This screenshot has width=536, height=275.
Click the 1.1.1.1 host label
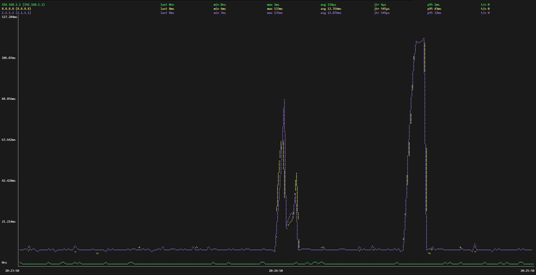pyautogui.click(x=15, y=13)
